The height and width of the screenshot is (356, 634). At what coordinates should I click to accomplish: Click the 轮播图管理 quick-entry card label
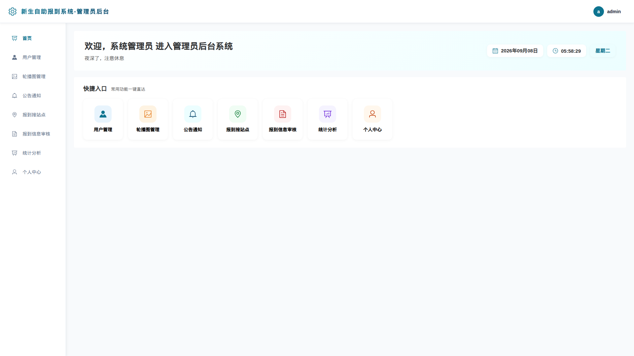pyautogui.click(x=148, y=130)
